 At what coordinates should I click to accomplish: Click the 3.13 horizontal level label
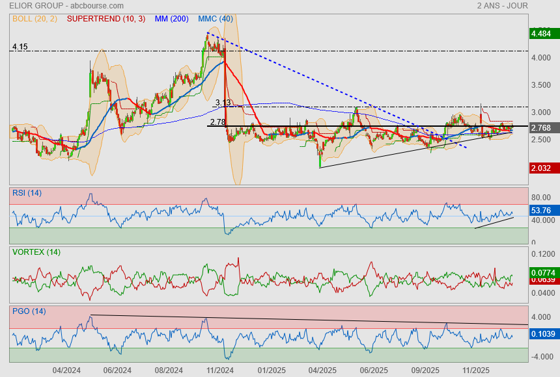pyautogui.click(x=223, y=103)
